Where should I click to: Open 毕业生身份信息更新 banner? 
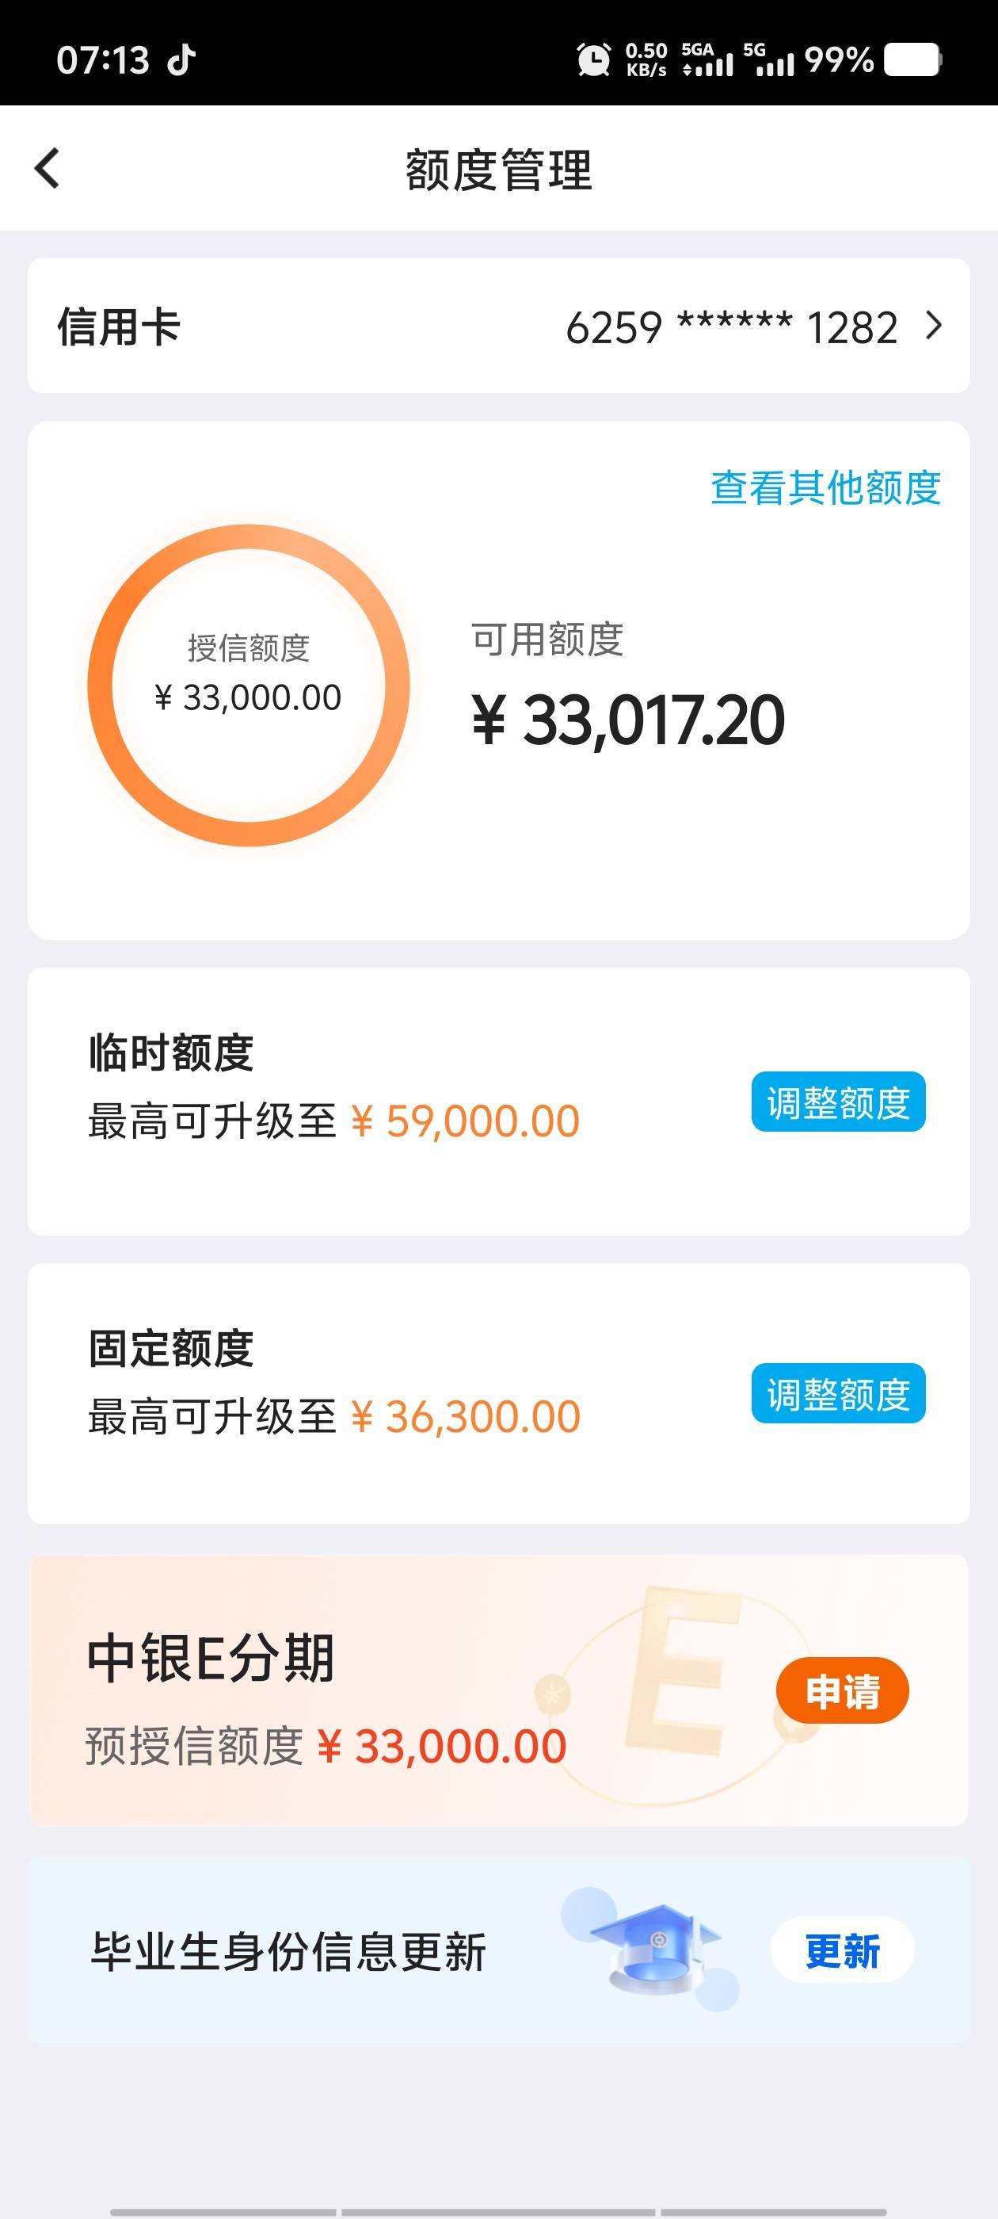click(498, 1949)
